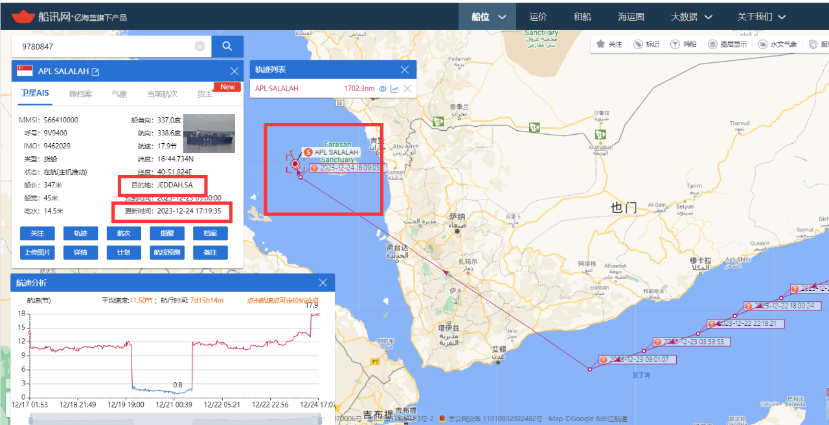
Task: Click the 航线预测 button
Action: [x=166, y=253]
